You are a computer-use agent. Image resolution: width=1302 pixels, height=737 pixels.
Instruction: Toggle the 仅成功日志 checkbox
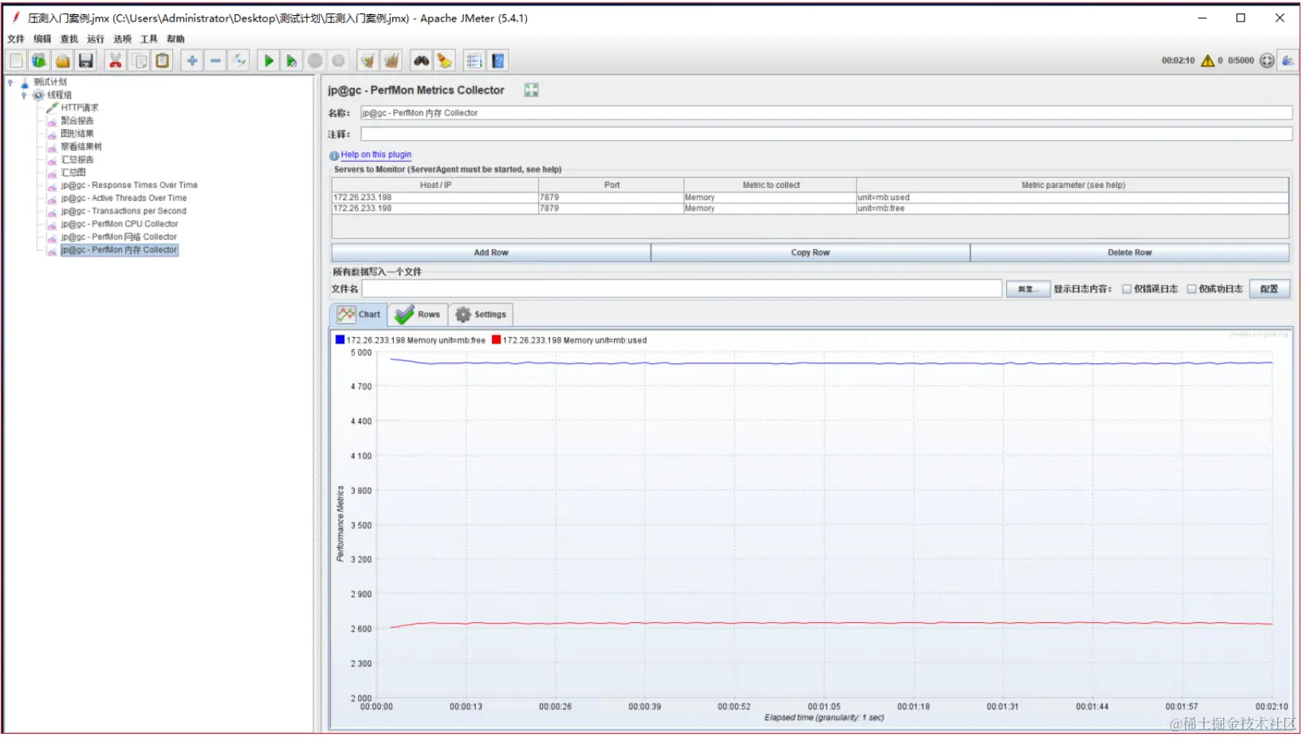(1192, 289)
